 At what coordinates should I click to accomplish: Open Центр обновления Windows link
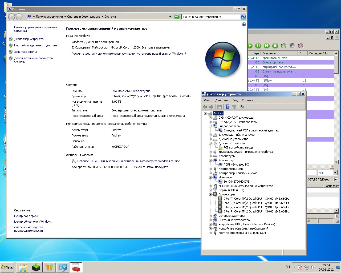[33, 222]
